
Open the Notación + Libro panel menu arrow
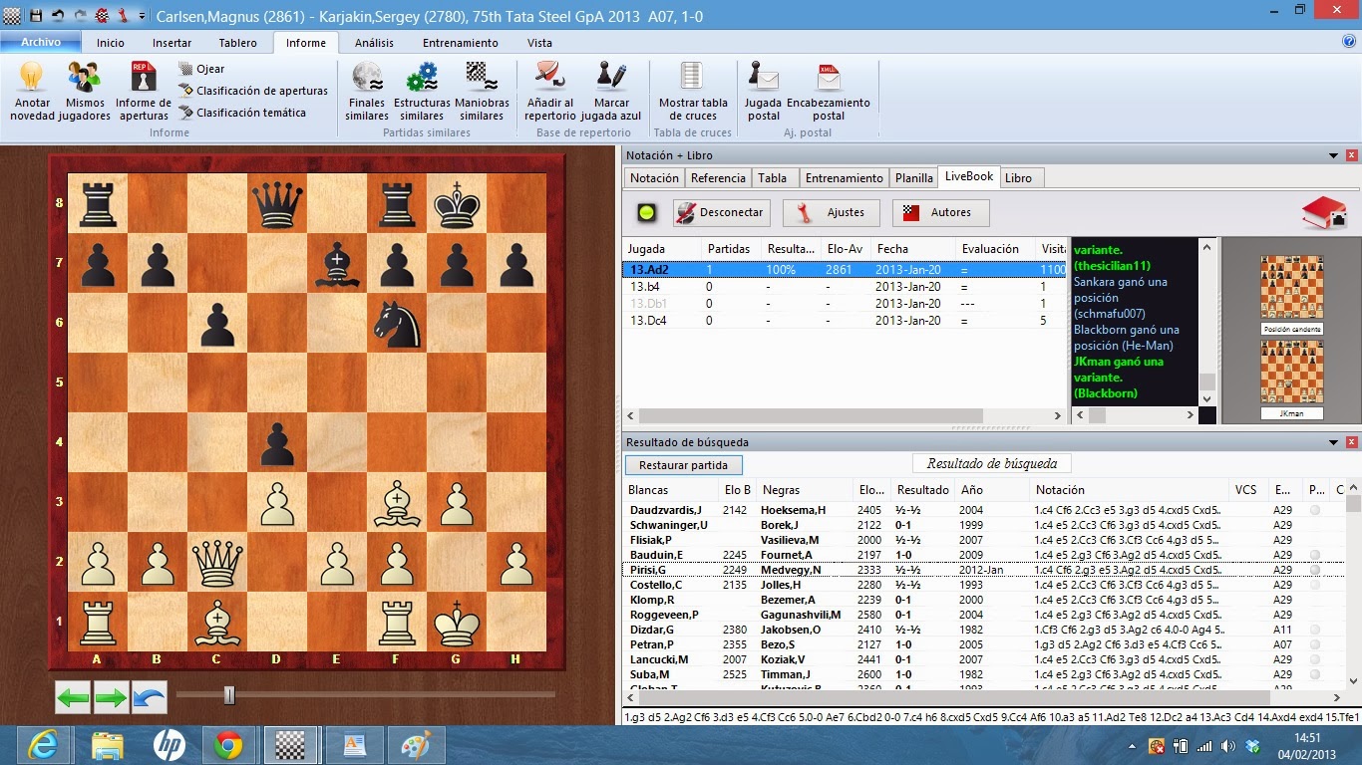click(1333, 155)
